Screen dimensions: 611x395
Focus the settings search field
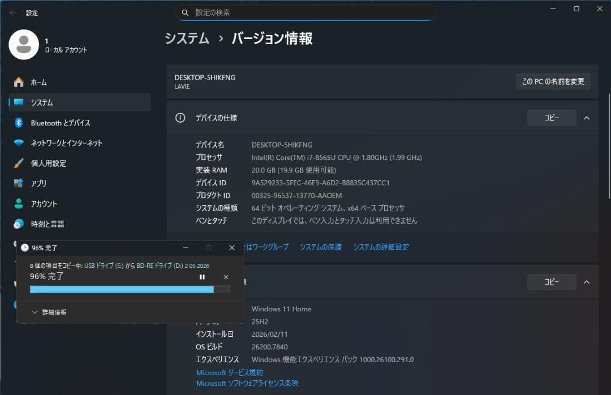305,12
